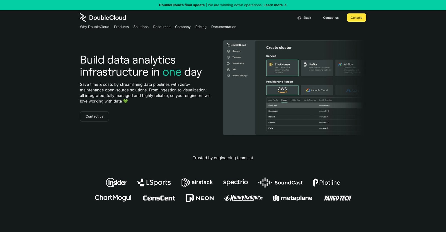Screen dimensions: 446x232
Task: Click the Yango Tech company logo
Action: pyautogui.click(x=338, y=198)
